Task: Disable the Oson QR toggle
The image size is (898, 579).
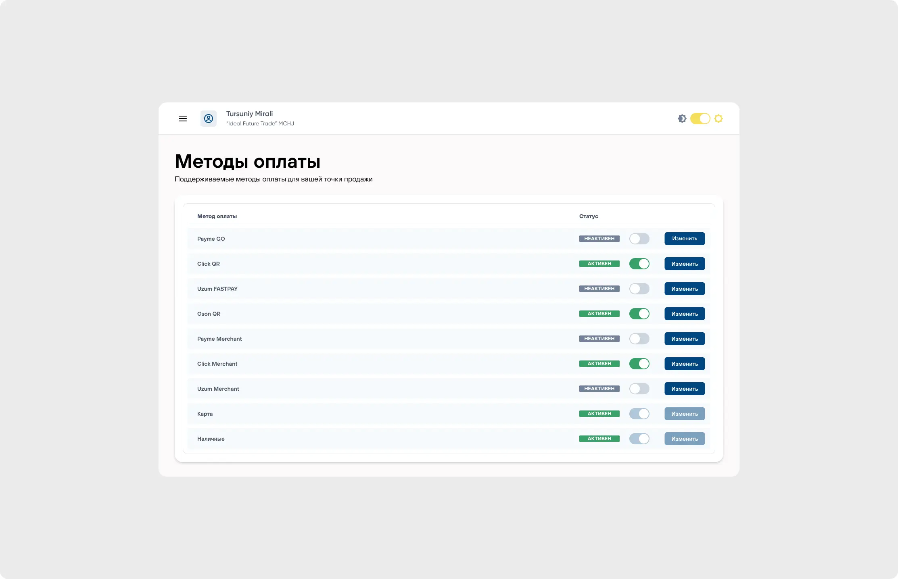Action: (x=639, y=314)
